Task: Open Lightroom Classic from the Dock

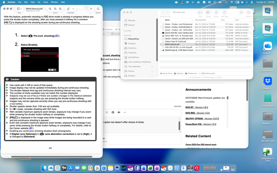Action: pos(124,168)
